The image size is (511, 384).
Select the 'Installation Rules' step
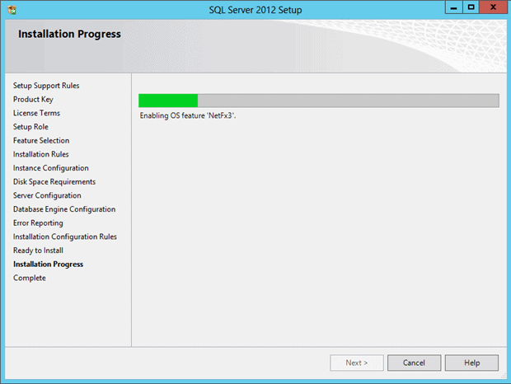(40, 154)
